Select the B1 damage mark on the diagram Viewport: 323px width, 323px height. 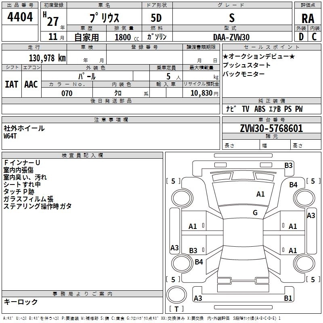point(288,298)
